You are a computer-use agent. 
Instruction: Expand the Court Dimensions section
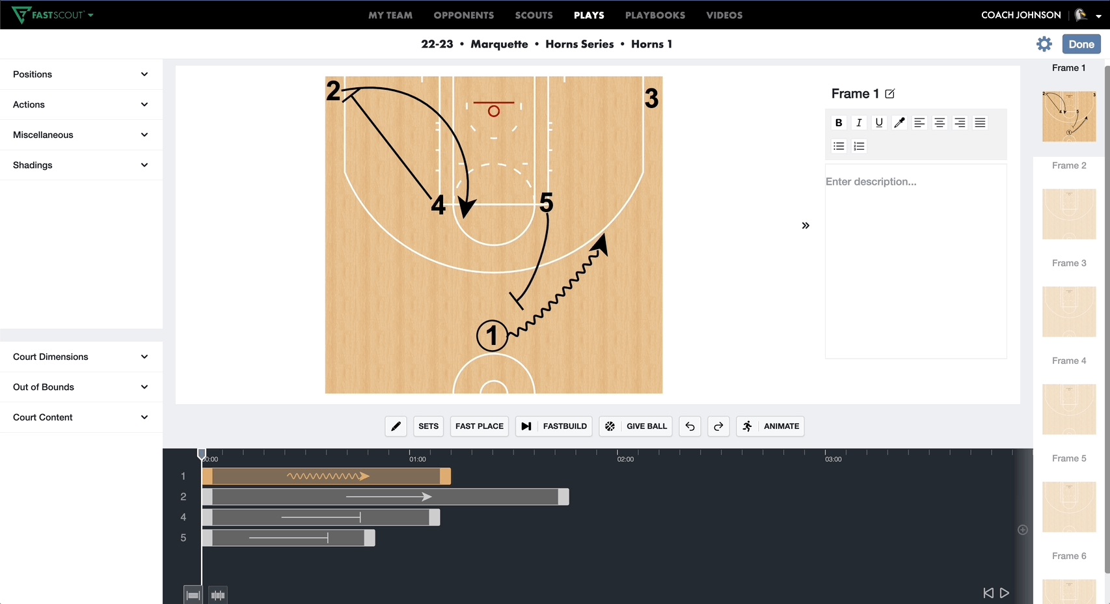click(x=81, y=357)
